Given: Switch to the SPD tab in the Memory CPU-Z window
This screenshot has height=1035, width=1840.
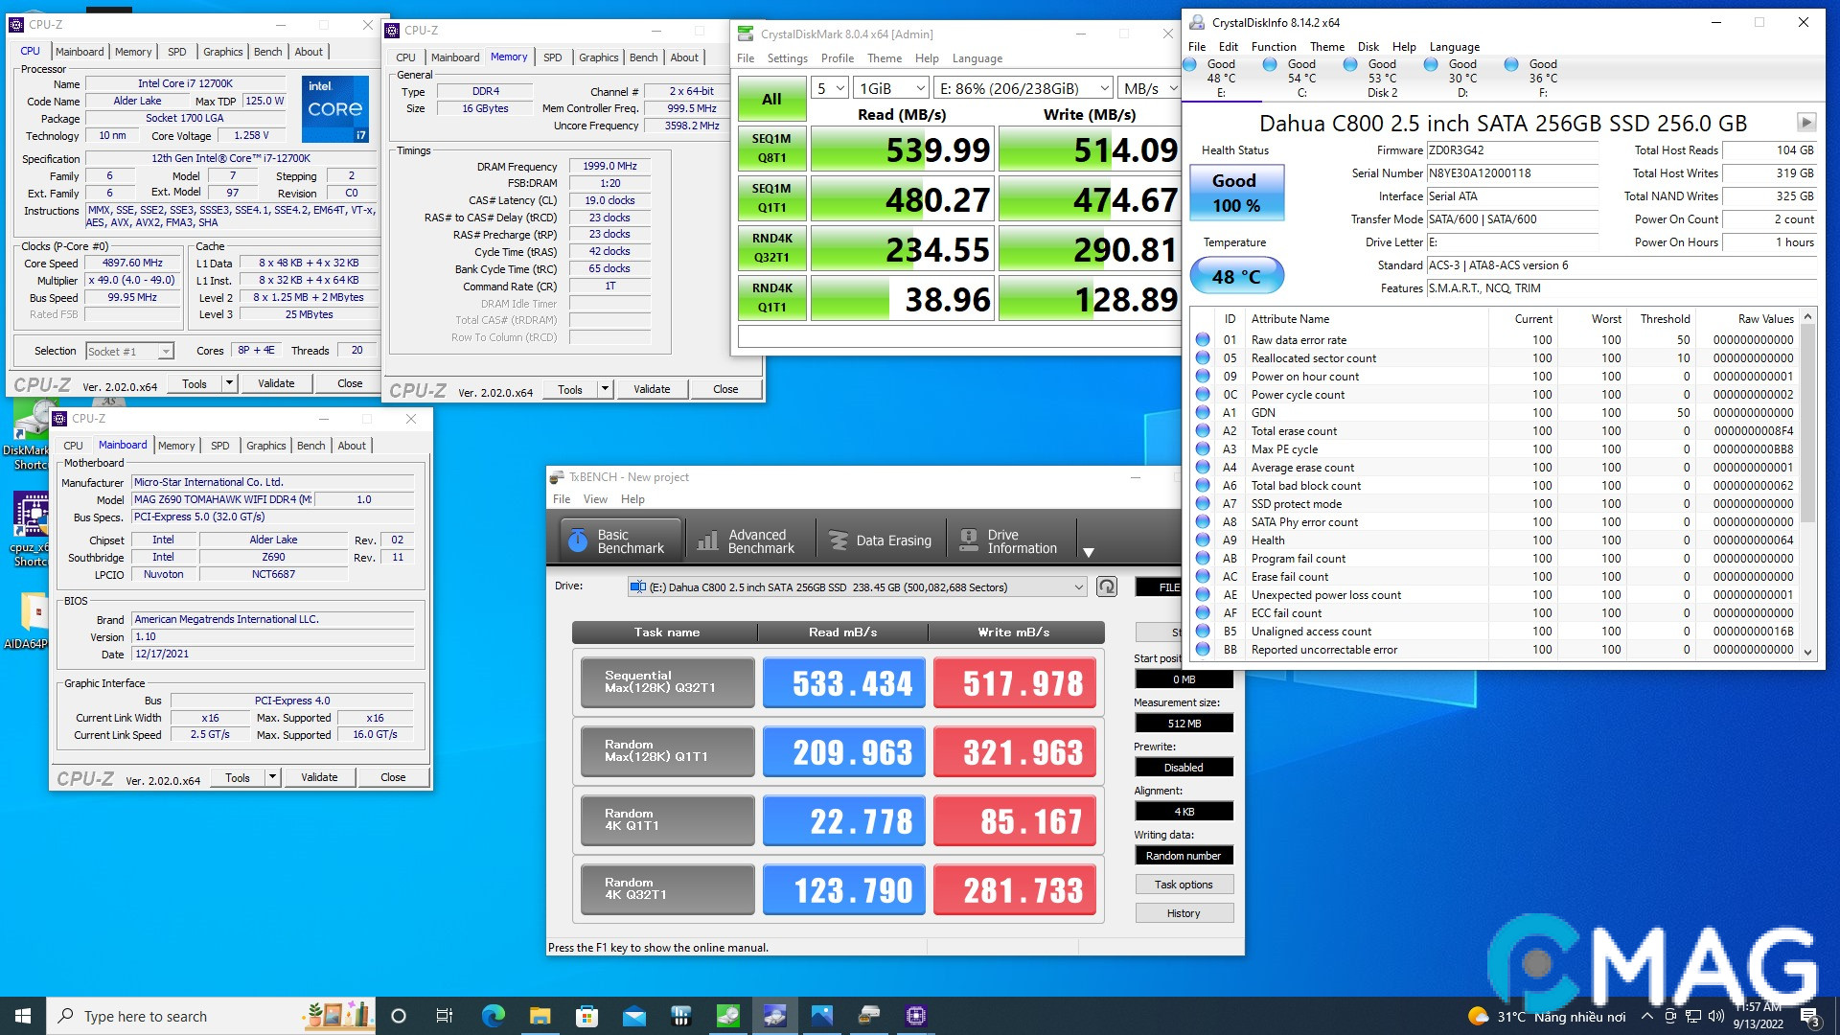Looking at the screenshot, I should point(552,57).
